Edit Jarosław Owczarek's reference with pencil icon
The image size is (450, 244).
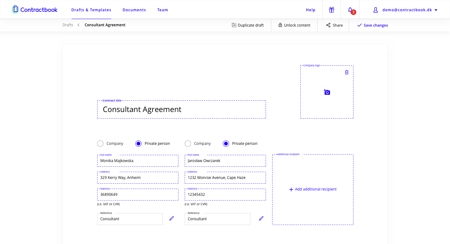[261, 218]
